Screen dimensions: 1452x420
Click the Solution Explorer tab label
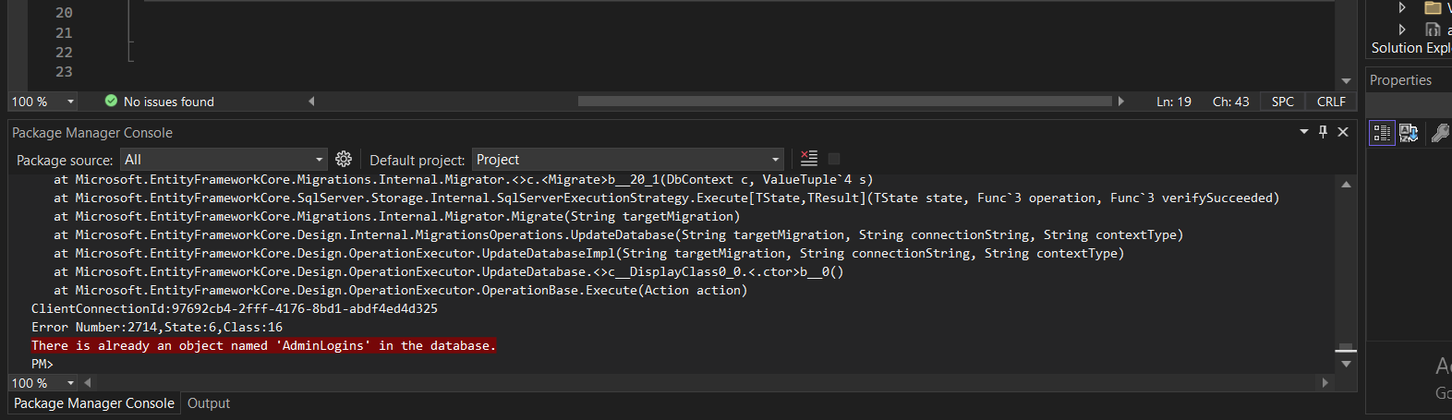(x=1410, y=48)
